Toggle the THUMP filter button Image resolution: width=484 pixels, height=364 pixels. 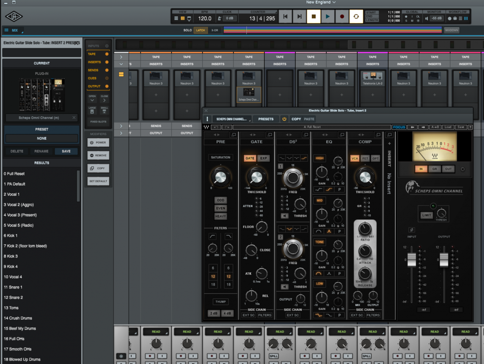(x=220, y=302)
